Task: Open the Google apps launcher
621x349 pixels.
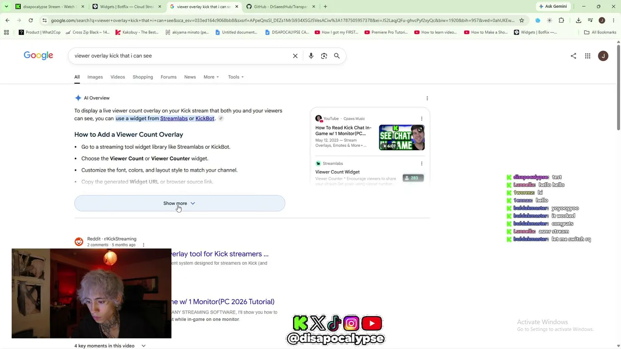Action: pyautogui.click(x=588, y=56)
